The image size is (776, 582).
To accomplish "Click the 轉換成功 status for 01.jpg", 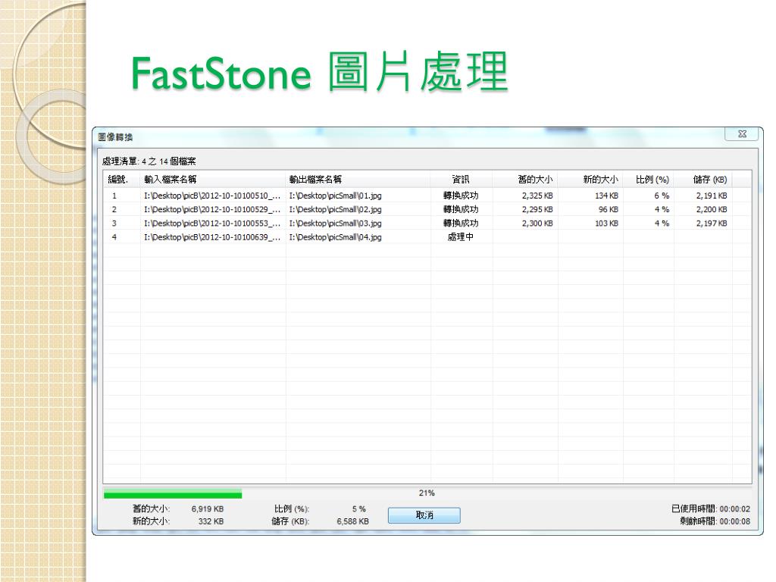I will click(461, 196).
